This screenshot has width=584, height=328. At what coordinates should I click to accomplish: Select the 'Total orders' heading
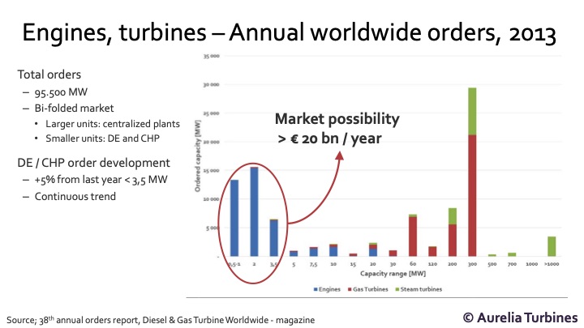click(49, 75)
